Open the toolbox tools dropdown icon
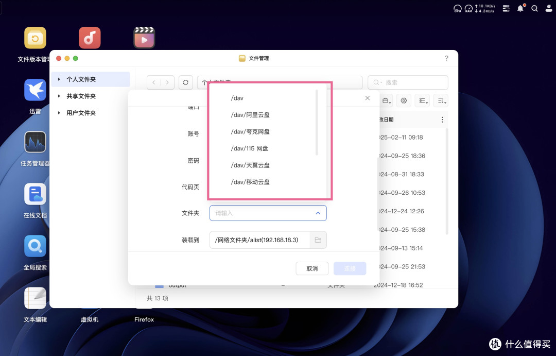Screen dimensions: 556x356 (387, 101)
